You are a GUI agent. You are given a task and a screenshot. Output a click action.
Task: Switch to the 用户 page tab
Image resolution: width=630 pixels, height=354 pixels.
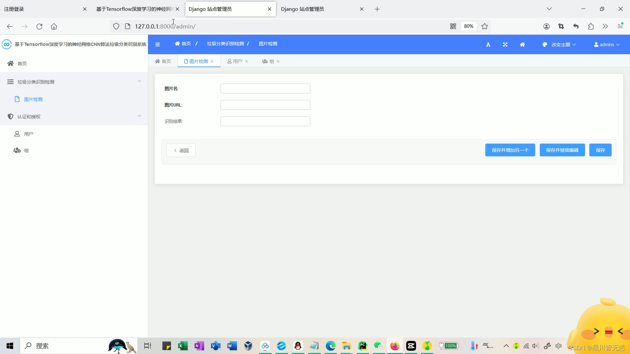(235, 61)
